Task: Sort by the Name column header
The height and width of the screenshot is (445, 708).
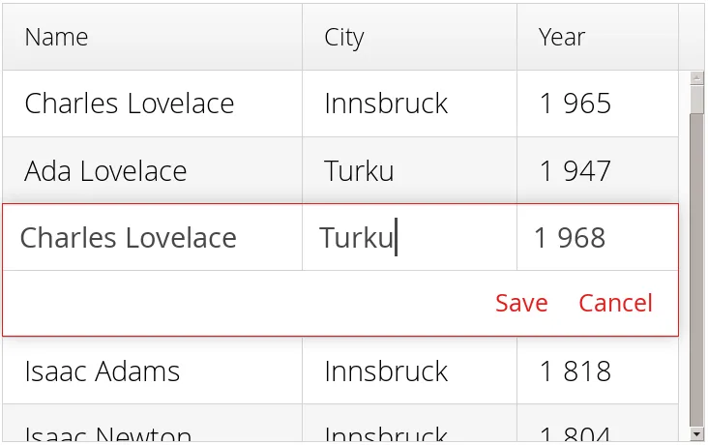Action: pos(152,37)
